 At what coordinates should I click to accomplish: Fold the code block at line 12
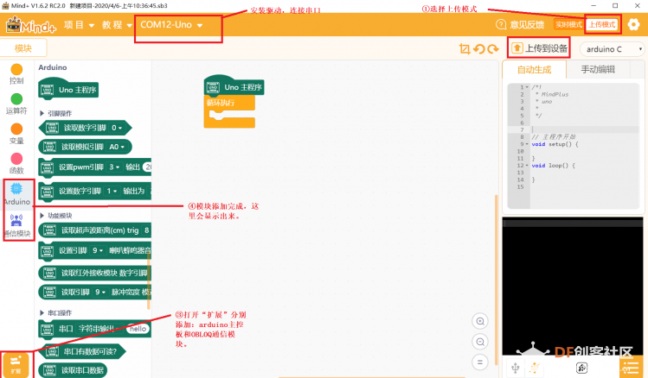tap(527, 166)
